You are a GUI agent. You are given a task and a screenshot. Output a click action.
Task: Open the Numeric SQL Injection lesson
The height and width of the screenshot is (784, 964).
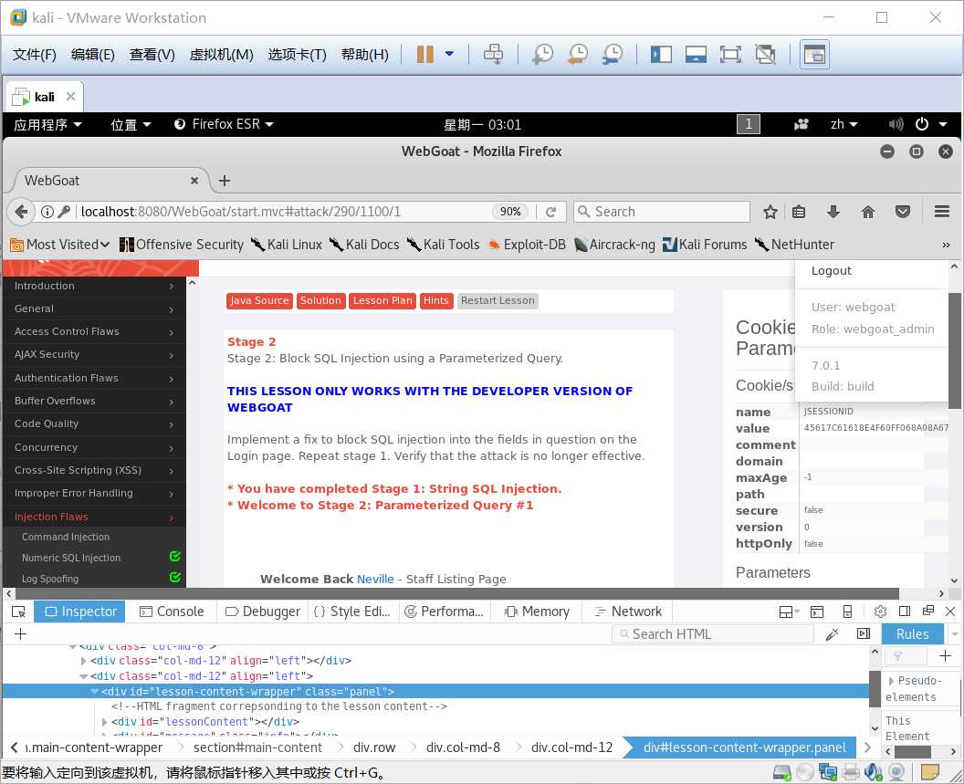click(x=71, y=558)
